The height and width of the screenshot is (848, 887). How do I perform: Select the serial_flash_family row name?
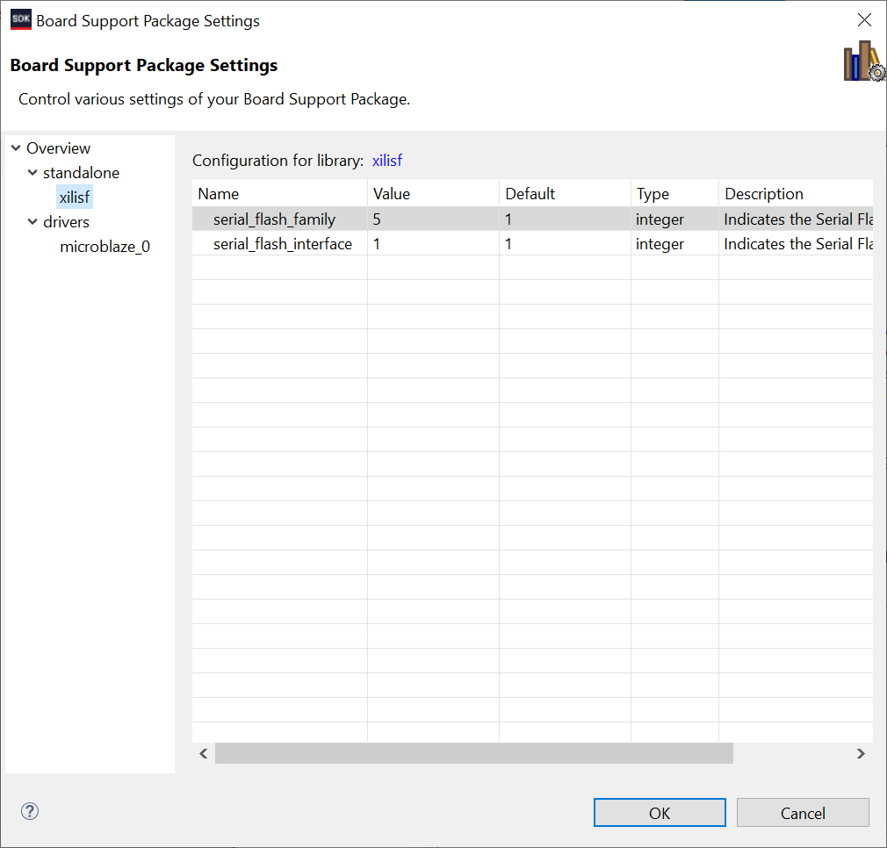pos(274,219)
